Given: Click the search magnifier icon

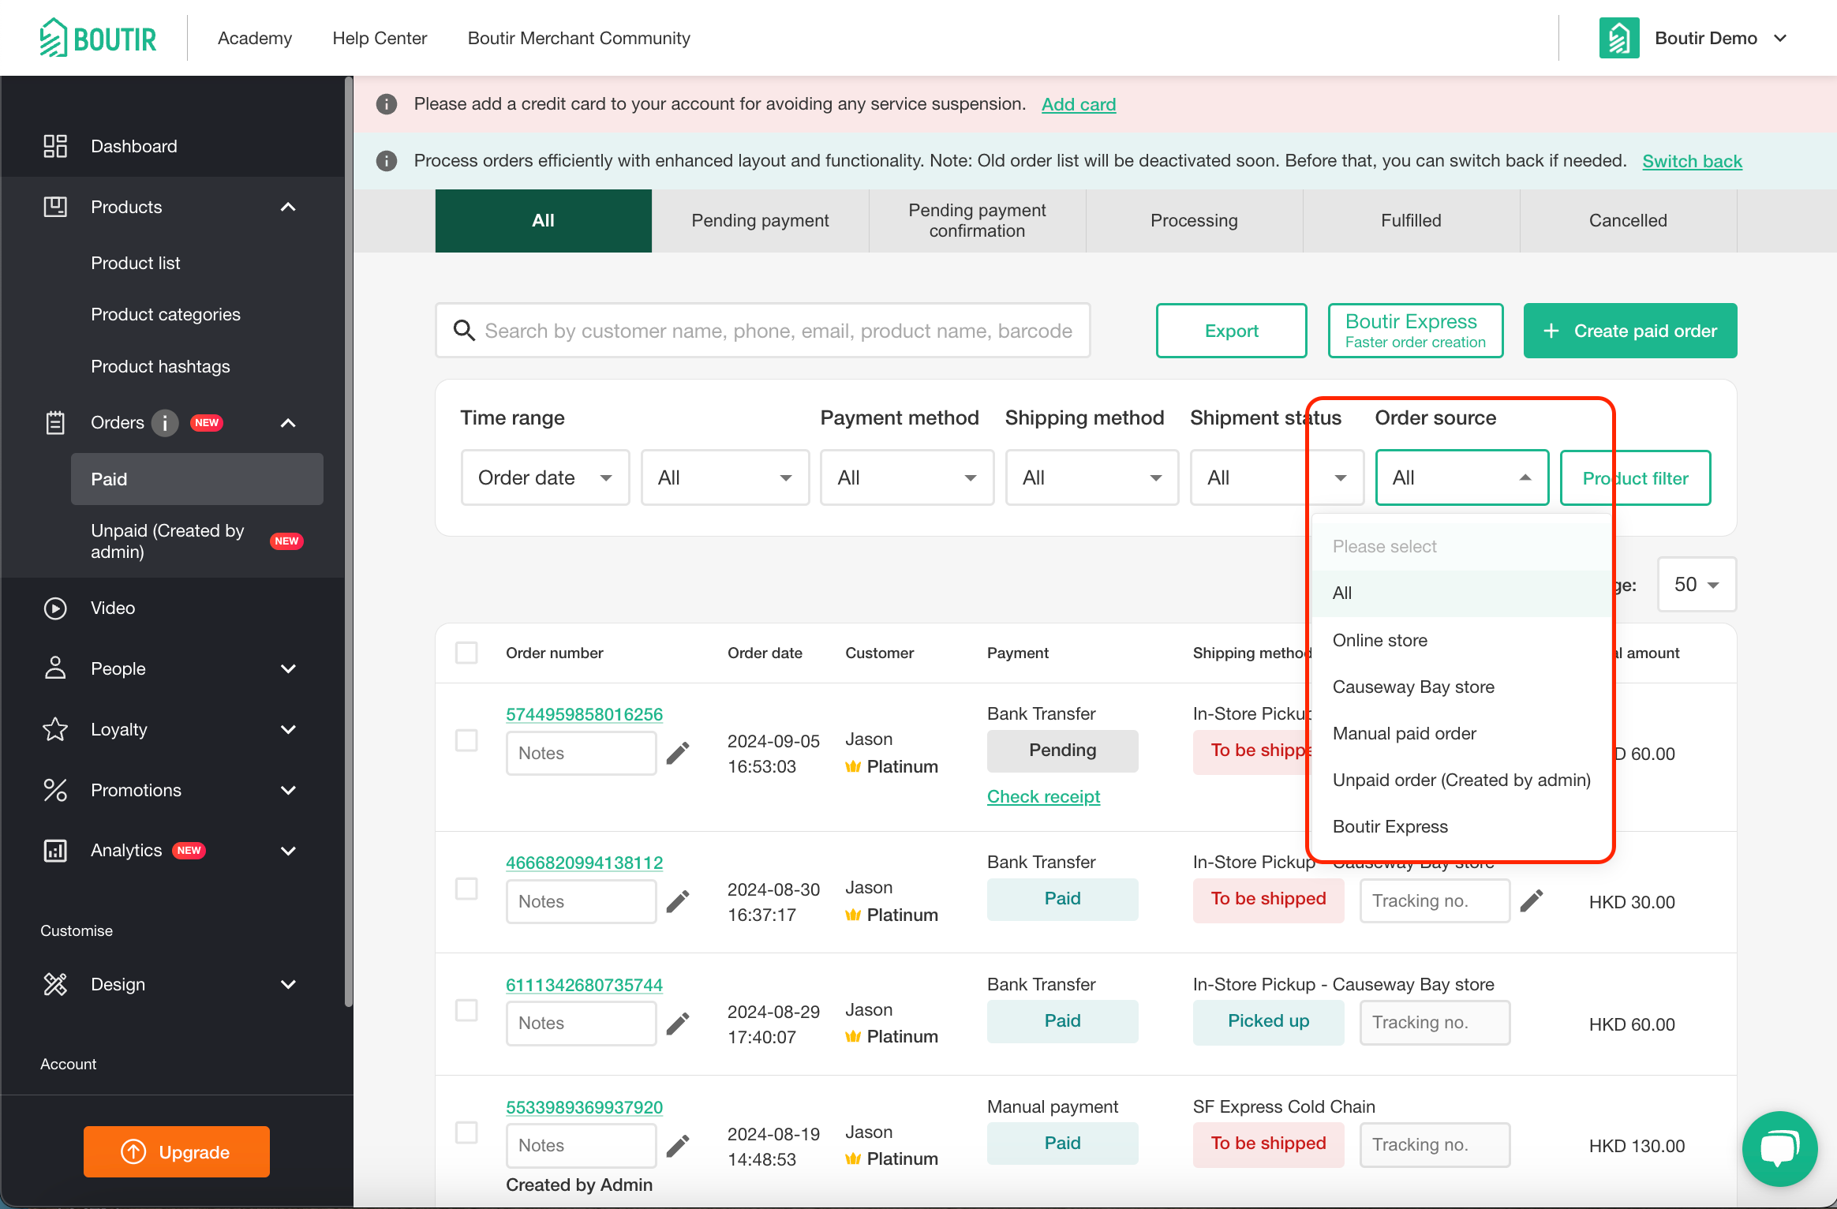Looking at the screenshot, I should coord(464,331).
